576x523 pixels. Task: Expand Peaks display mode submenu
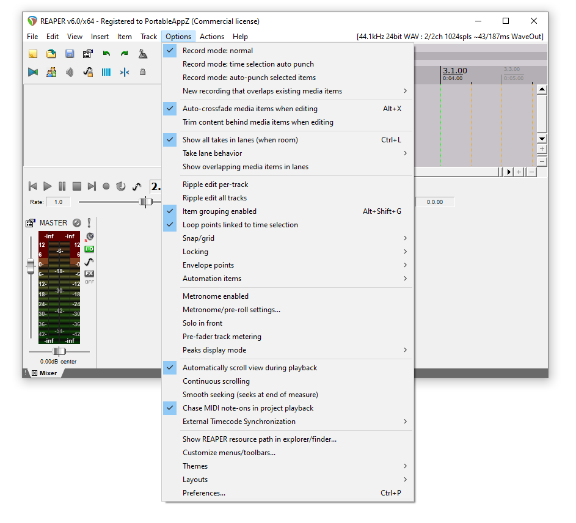click(288, 350)
